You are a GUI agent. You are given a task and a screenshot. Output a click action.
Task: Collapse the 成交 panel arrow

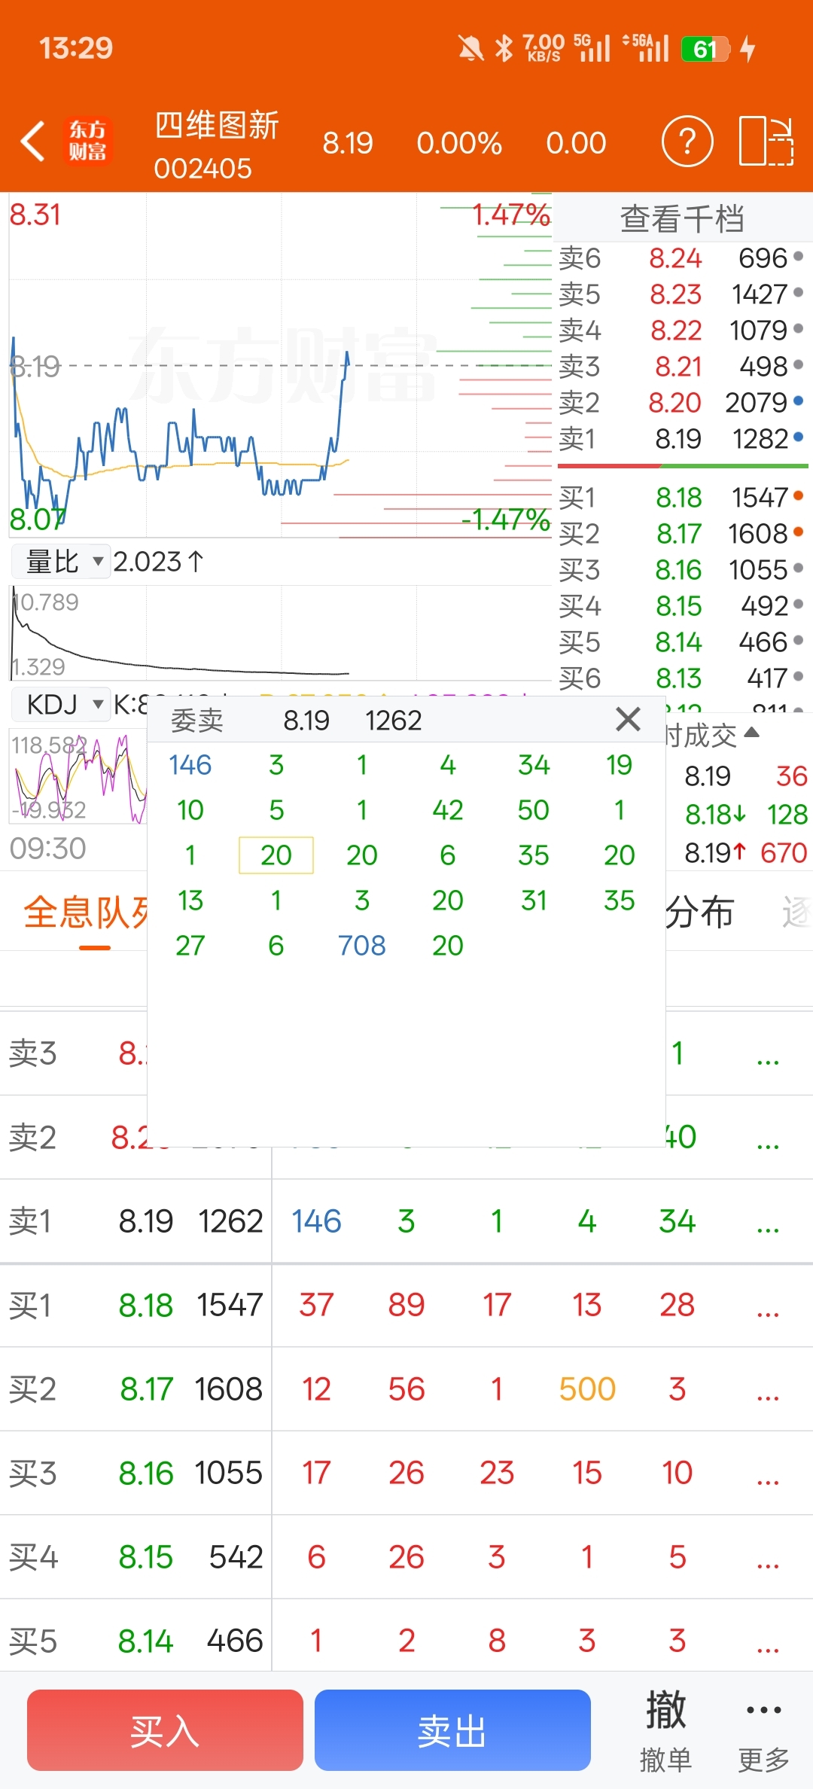point(751,733)
